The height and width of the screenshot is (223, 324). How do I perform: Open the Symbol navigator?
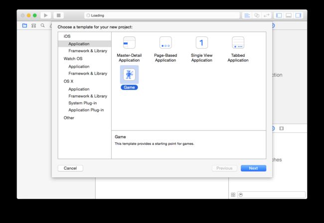click(x=34, y=25)
